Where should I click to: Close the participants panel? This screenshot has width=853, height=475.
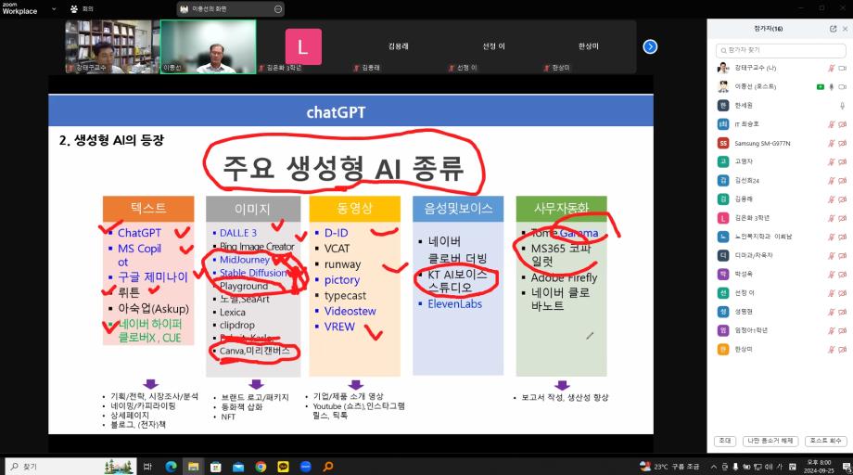tap(845, 29)
